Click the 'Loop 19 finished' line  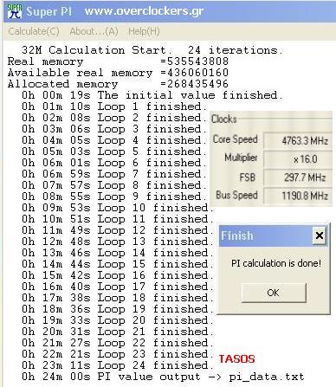click(x=118, y=309)
